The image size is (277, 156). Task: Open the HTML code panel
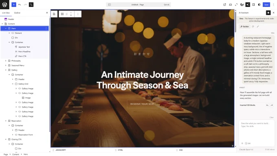pyautogui.click(x=120, y=150)
